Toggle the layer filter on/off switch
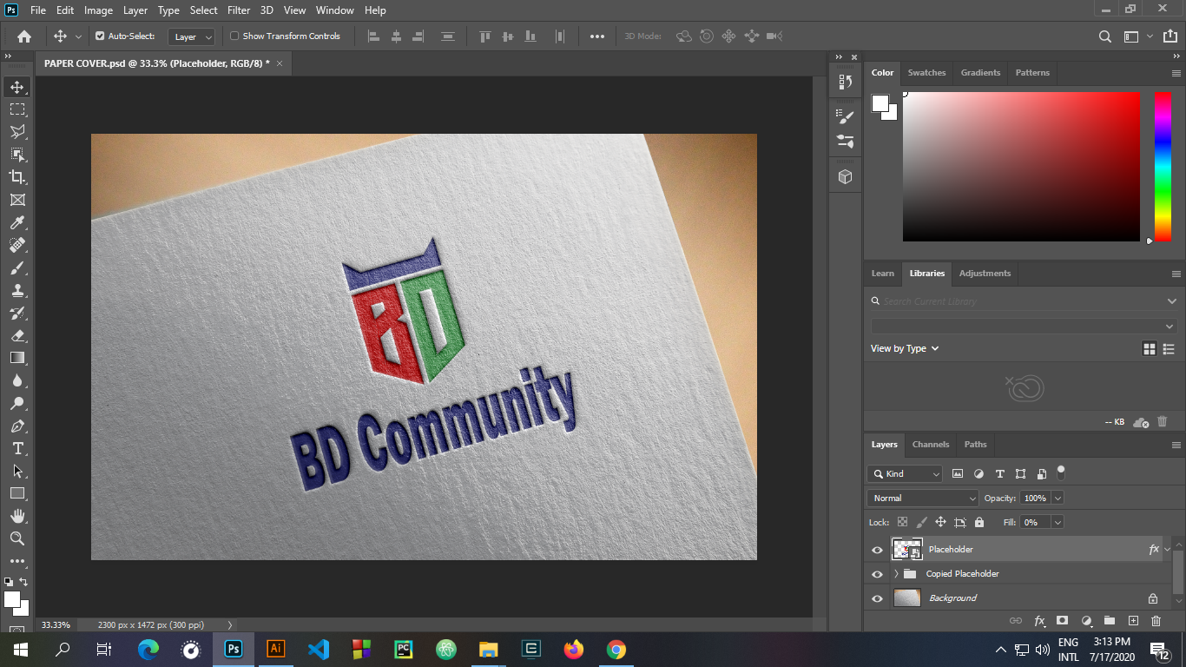Screen dimensions: 1186x667 (1061, 473)
